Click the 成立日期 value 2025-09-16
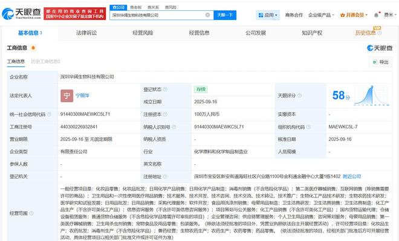Image resolution: width=399 pixels, height=241 pixels. point(206,101)
